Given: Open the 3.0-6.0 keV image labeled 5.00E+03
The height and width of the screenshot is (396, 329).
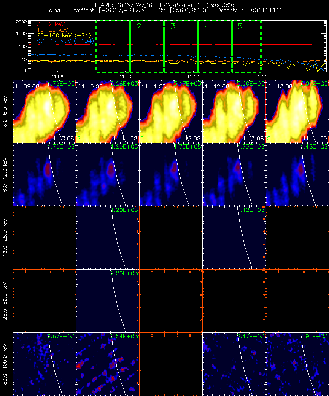Looking at the screenshot, I should point(234,111).
